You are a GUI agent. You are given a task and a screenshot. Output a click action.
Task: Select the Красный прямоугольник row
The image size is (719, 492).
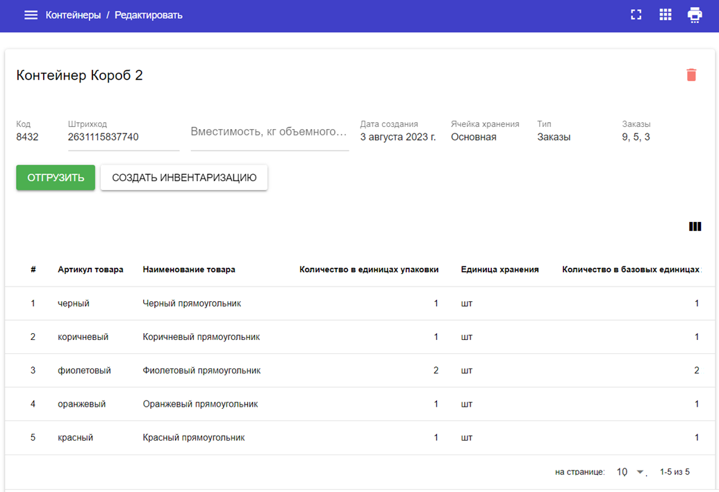[194, 438]
